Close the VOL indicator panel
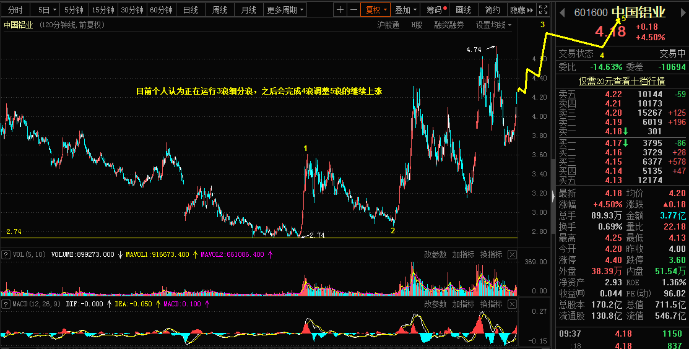 point(512,254)
